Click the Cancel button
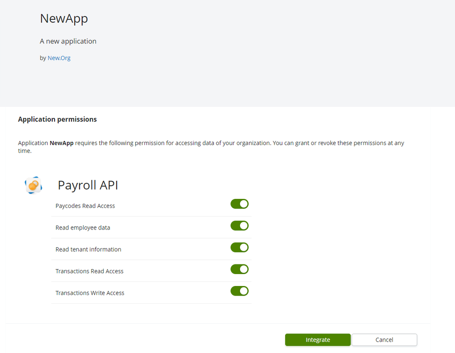This screenshot has height=353, width=455. point(384,340)
